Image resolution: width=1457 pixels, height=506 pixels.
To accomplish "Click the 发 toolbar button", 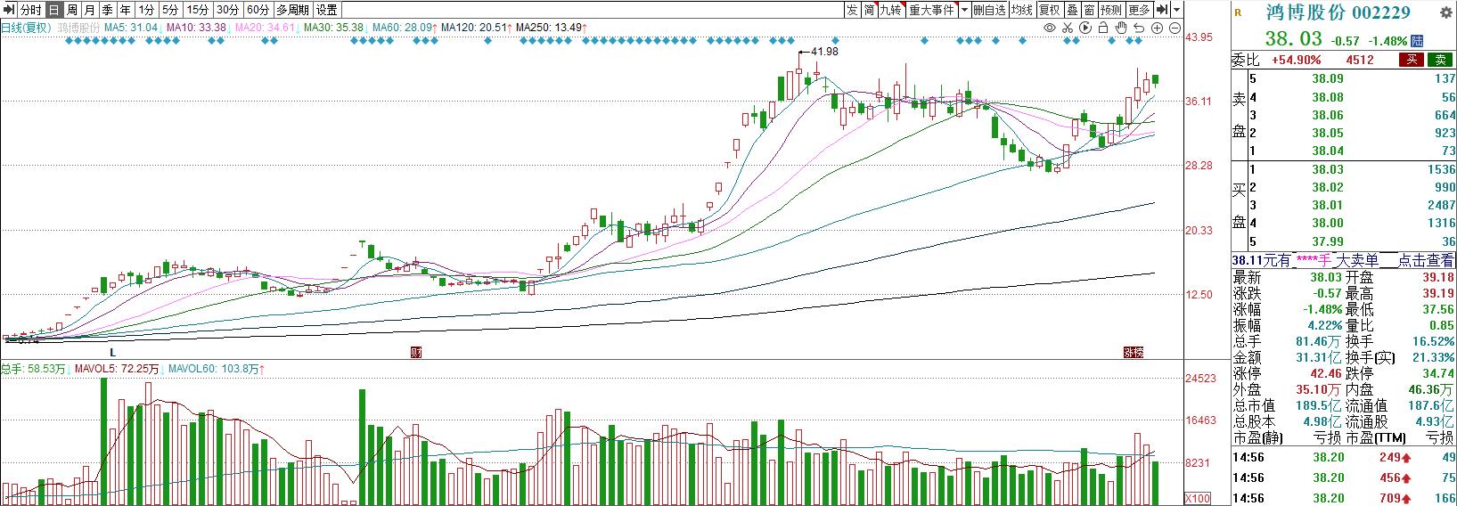I will click(852, 10).
